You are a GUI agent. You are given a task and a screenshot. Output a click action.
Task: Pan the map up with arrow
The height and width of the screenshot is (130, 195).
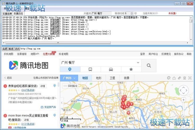(184, 88)
